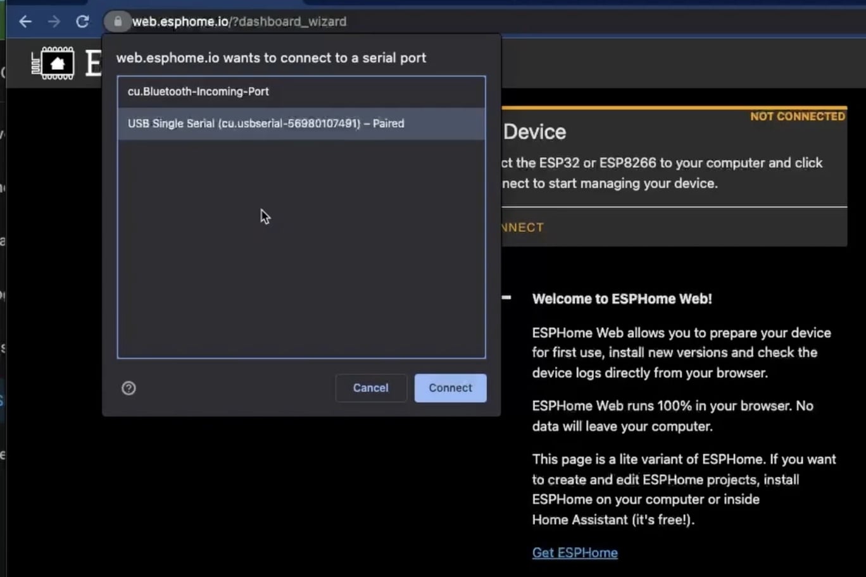866x577 pixels.
Task: Reload the page with the refresh icon
Action: tap(82, 21)
